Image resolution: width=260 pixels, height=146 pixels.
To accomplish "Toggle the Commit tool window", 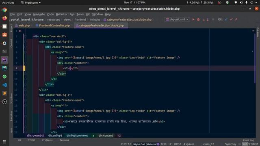I will pos(11,43).
